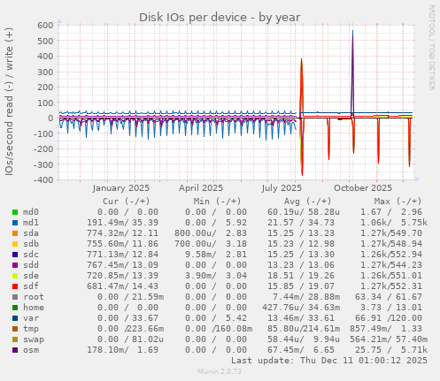Click the 'Max (-/+)' column header
Image resolution: width=440 pixels, height=381 pixels.
point(398,202)
